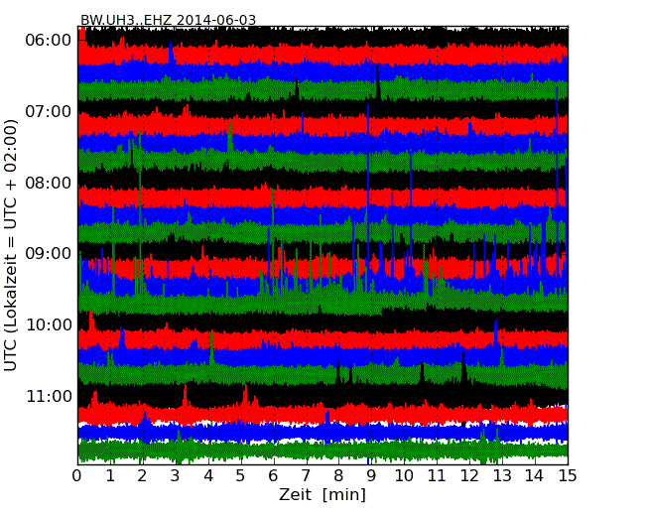This screenshot has width=645, height=516.
Task: Click the 10:00 time axis label
Action: point(49,325)
